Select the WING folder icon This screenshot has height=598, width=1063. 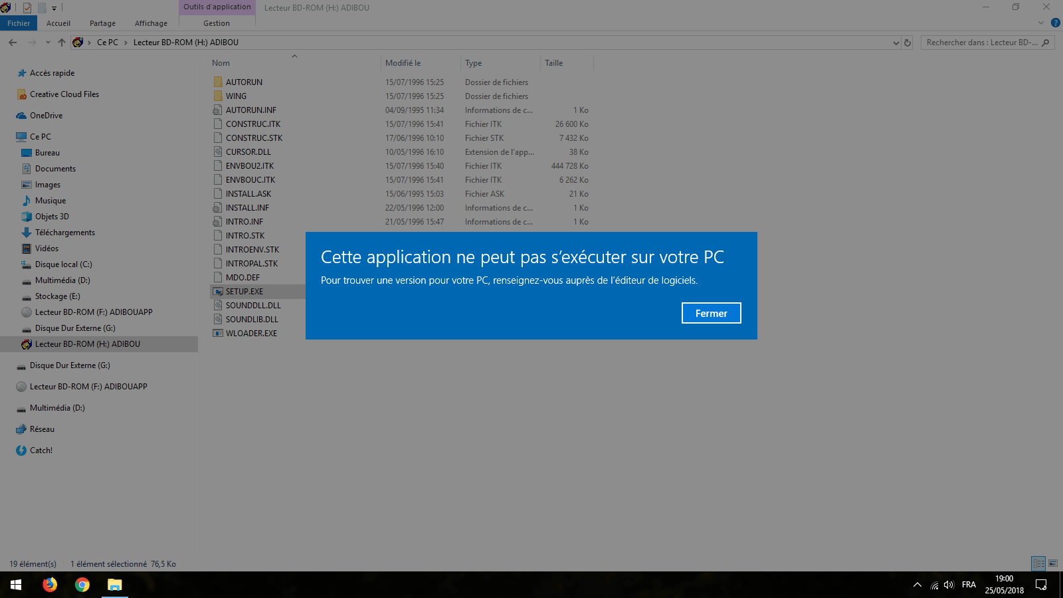click(218, 96)
